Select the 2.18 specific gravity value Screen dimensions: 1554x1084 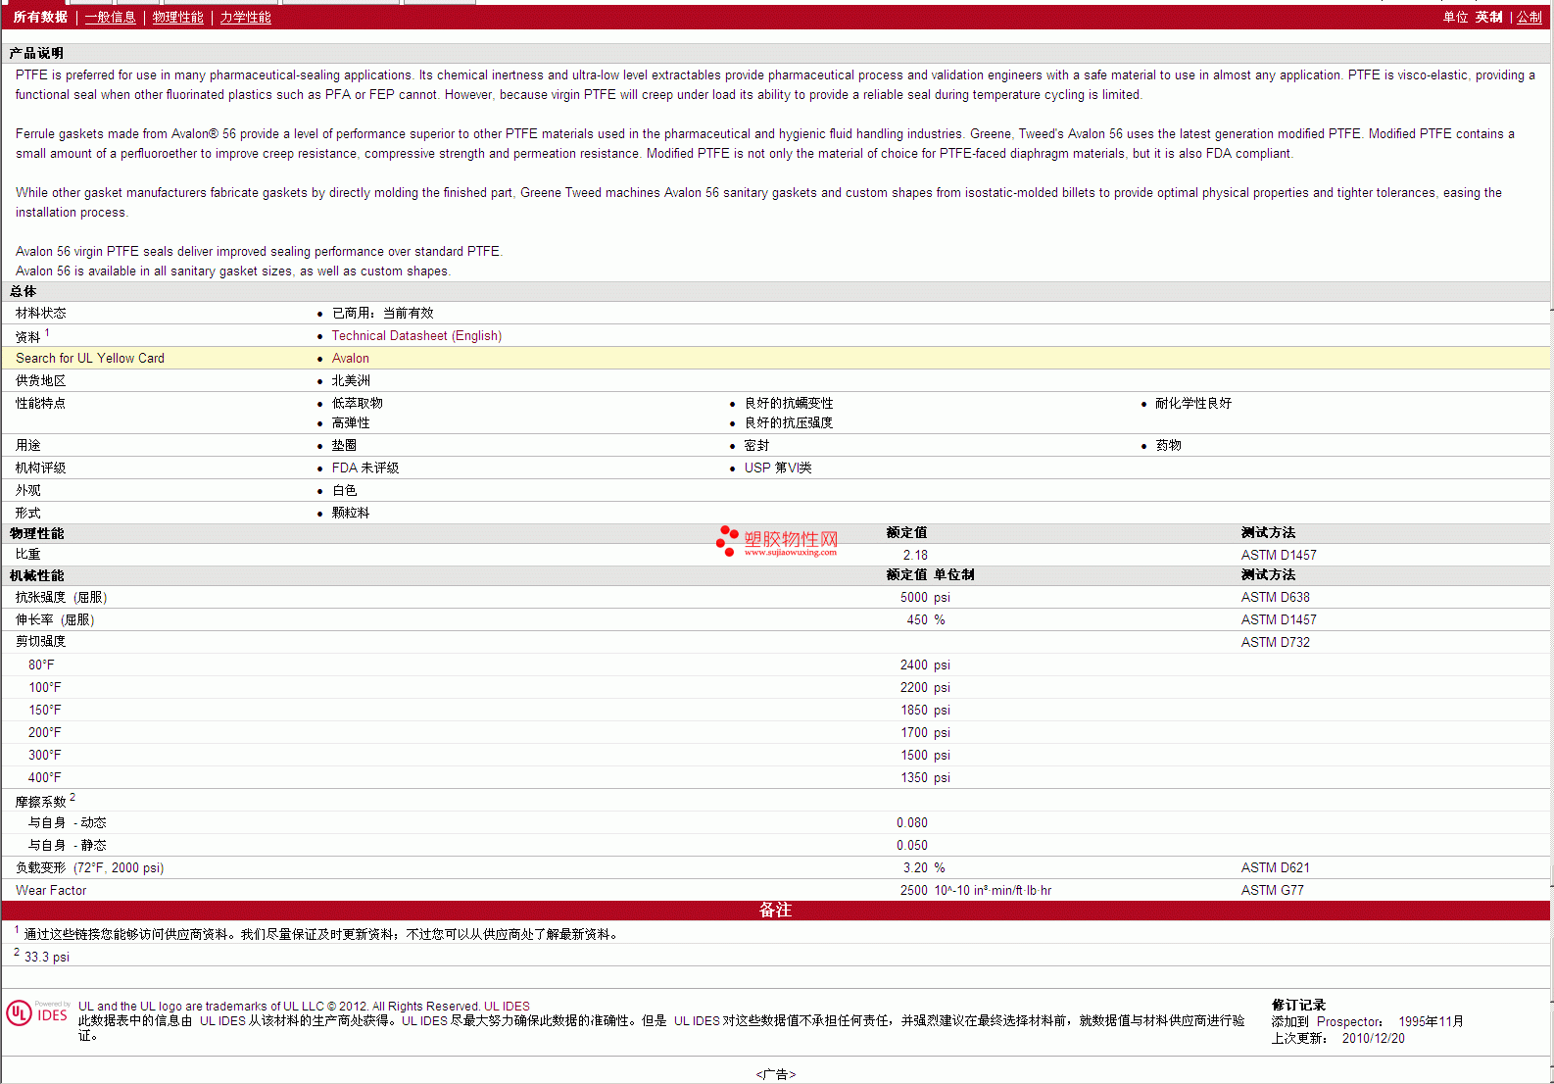point(915,555)
